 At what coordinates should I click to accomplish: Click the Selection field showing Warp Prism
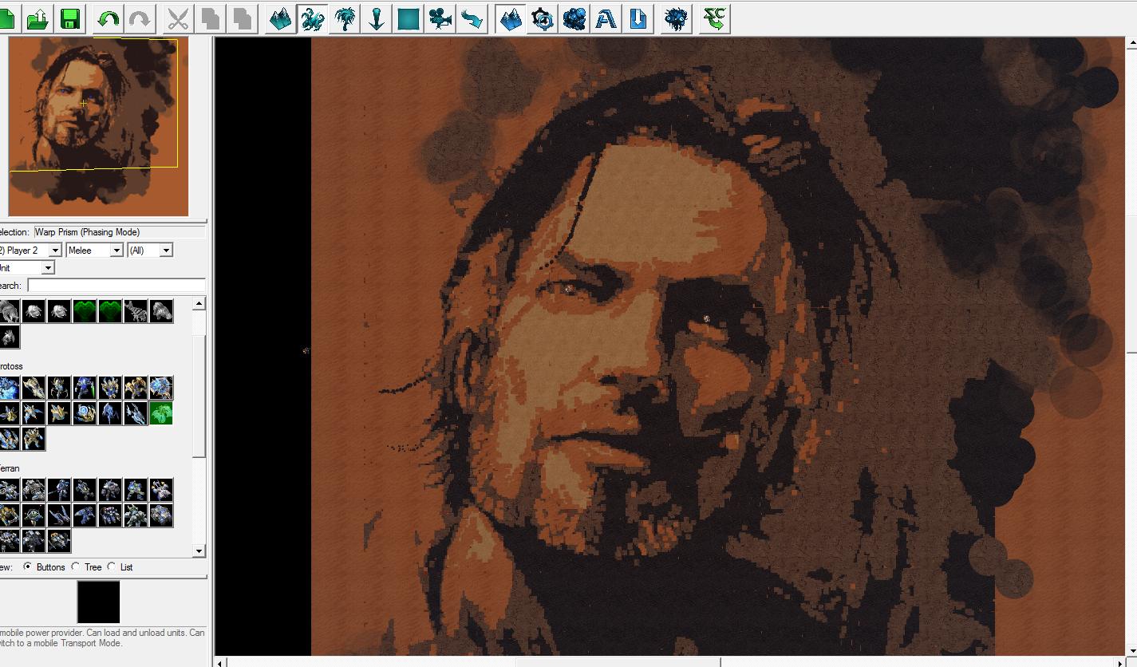point(119,232)
